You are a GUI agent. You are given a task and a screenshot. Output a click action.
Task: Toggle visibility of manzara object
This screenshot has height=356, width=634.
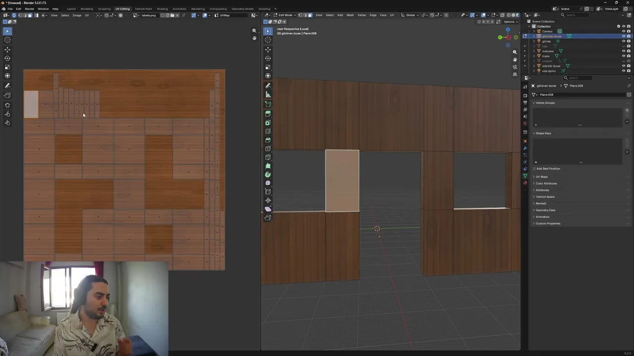[x=624, y=51]
